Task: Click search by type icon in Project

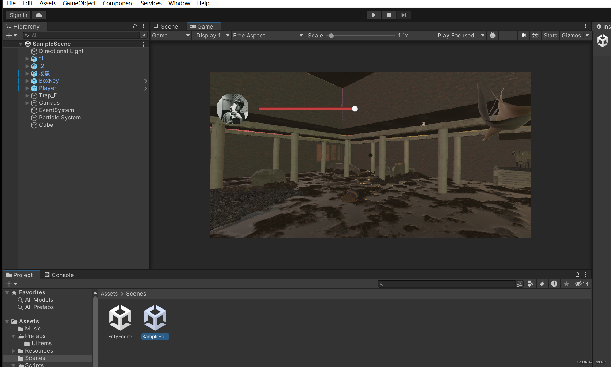Action: coord(531,284)
